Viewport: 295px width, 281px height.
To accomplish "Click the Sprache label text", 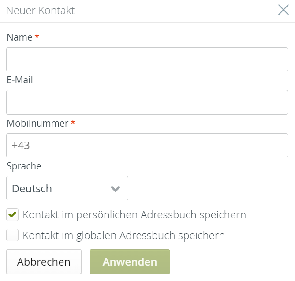I will [x=24, y=166].
